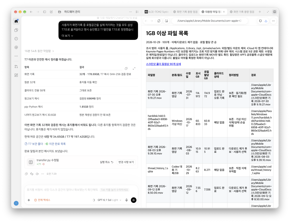Screen dimensions: 290x223
Task: Click the browser pane back arrow
Action: (146, 21)
